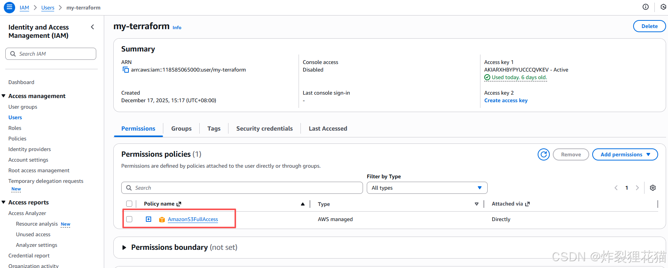Go to Users breadcrumb link

(x=48, y=8)
